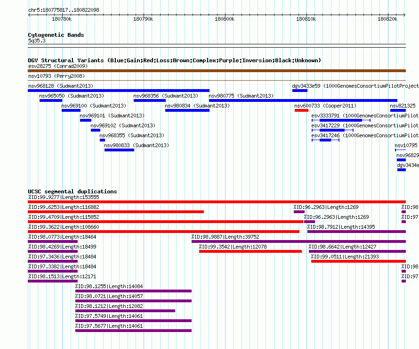Screen dimensions: 419x349
Task: Click the %ID:98.7912|Length:14395 label
Action: click(x=341, y=227)
